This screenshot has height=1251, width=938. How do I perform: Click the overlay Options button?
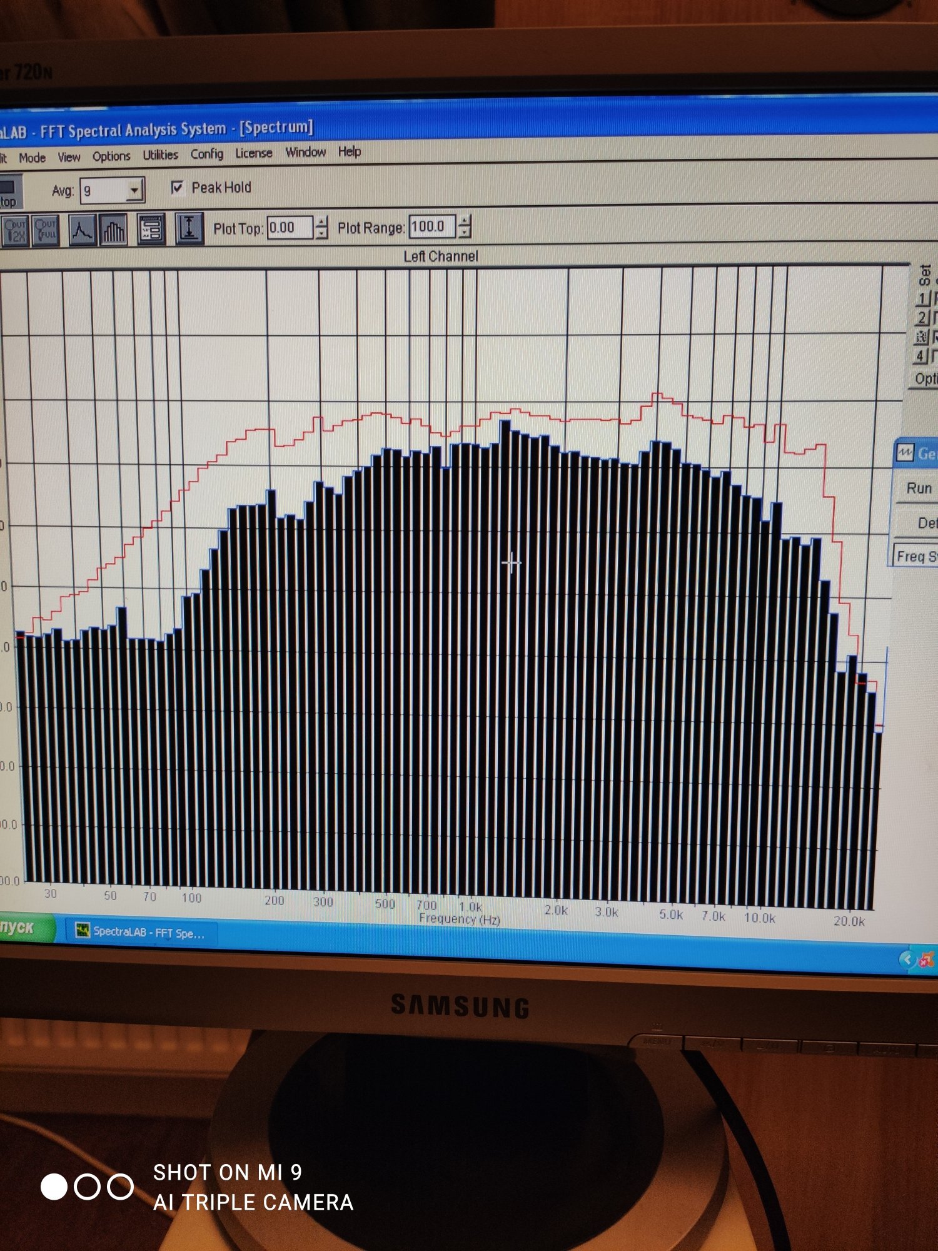click(x=924, y=378)
